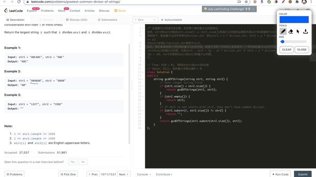Click the 'Example 3:' heading text

[x=12, y=95]
